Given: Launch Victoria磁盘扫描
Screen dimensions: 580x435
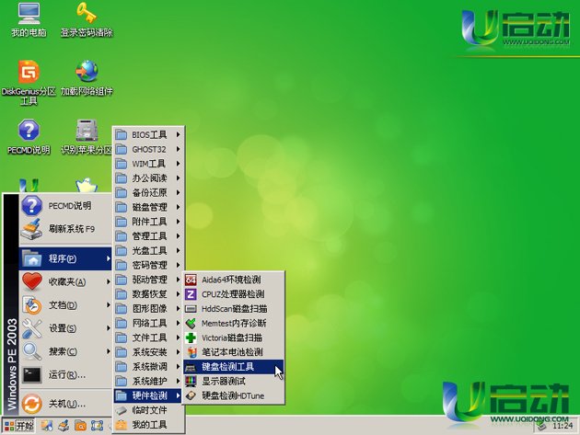Looking at the screenshot, I should click(234, 338).
